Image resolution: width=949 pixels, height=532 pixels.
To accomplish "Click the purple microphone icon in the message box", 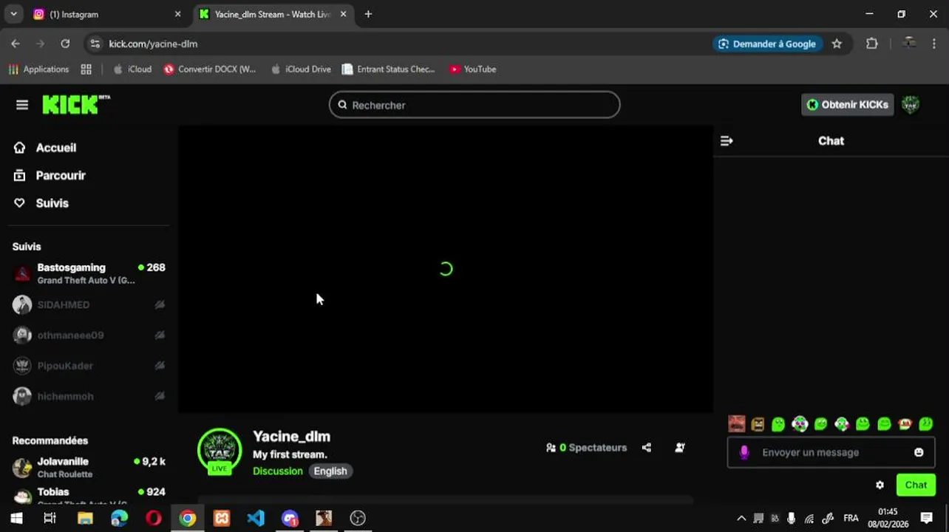I will [744, 452].
